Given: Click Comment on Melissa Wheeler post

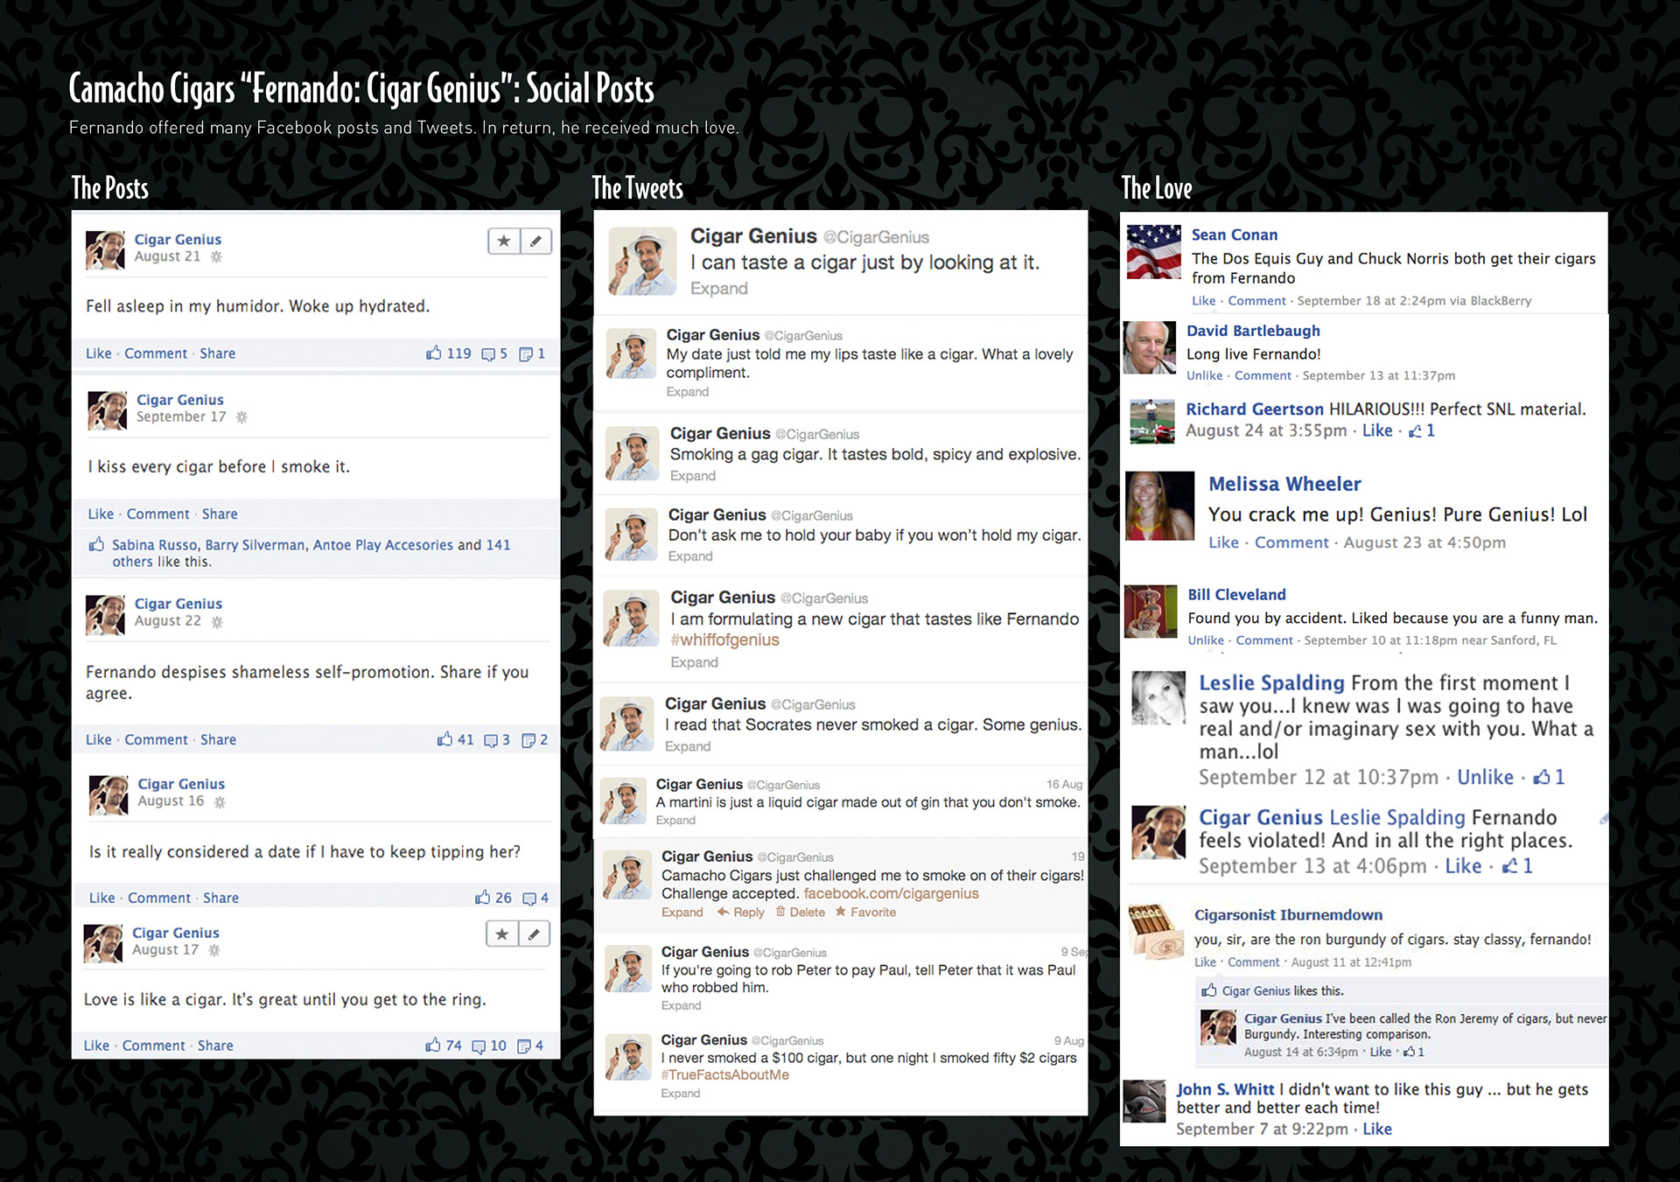Looking at the screenshot, I should 1291,542.
